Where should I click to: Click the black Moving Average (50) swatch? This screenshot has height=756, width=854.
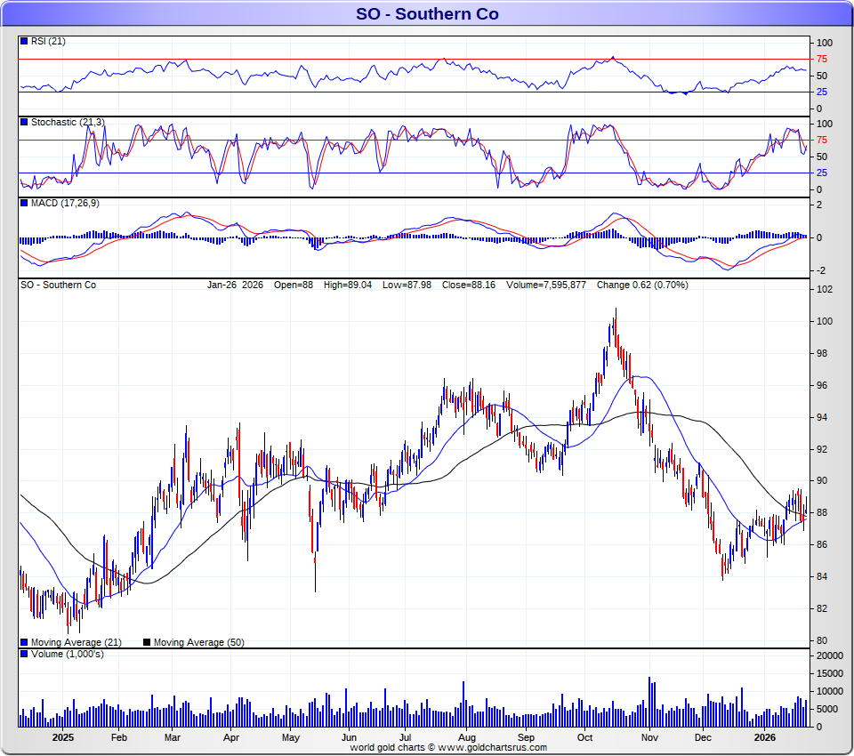pos(148,642)
